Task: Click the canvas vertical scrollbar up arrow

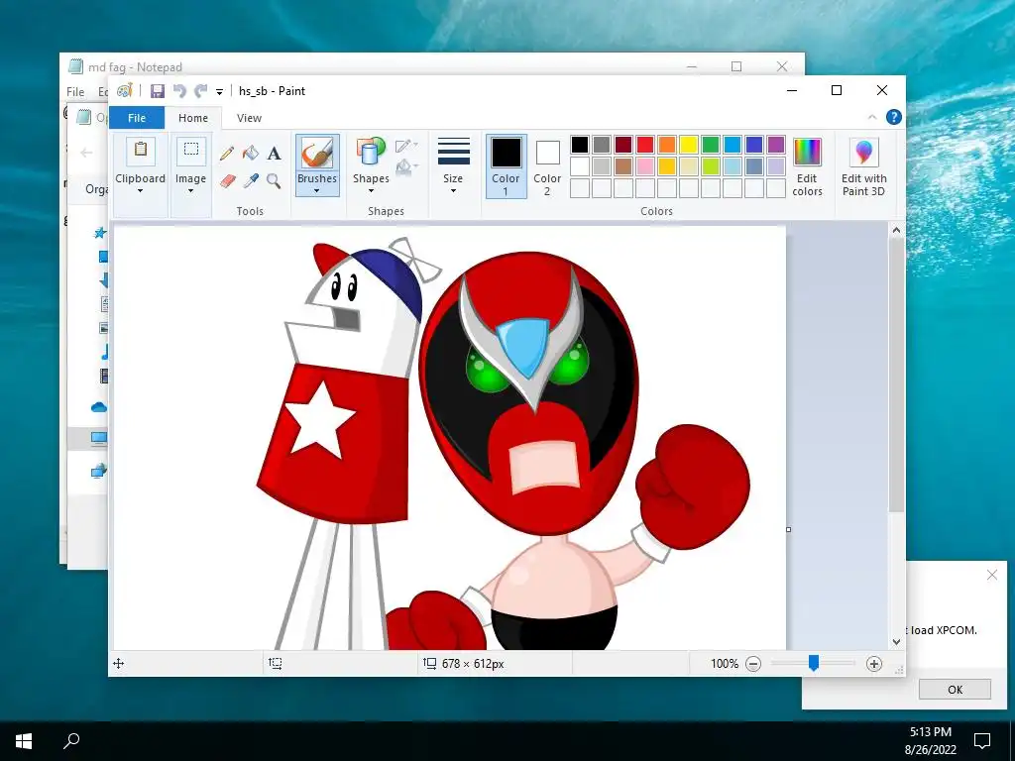Action: 896,230
